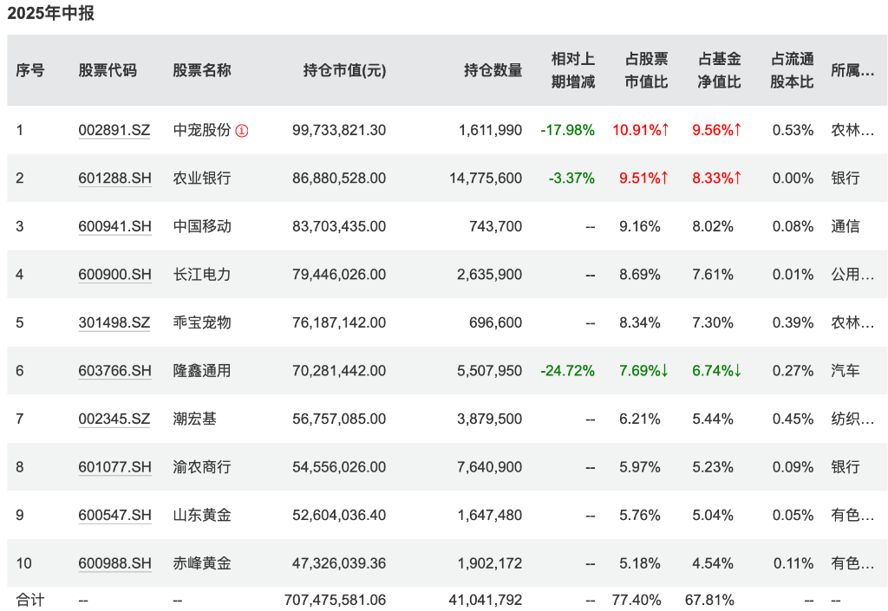The image size is (888, 611).
Task: Click the green 7.69%↓ value
Action: click(x=644, y=371)
